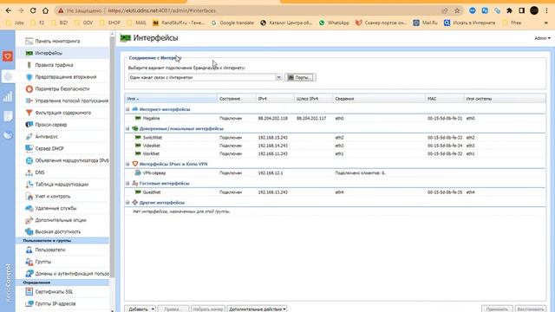Select the SwitchNet interface row
555x312 pixels.
pyautogui.click(x=336, y=137)
